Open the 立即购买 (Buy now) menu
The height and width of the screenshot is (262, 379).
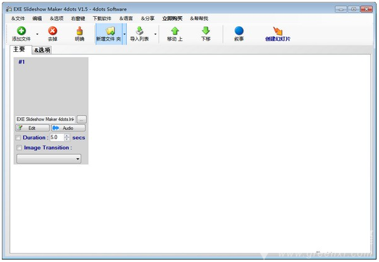click(x=172, y=18)
